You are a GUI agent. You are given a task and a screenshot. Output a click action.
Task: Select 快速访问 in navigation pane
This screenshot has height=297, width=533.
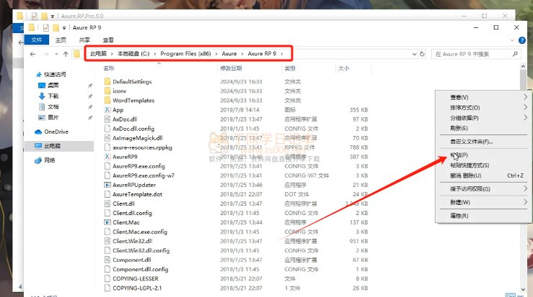51,74
